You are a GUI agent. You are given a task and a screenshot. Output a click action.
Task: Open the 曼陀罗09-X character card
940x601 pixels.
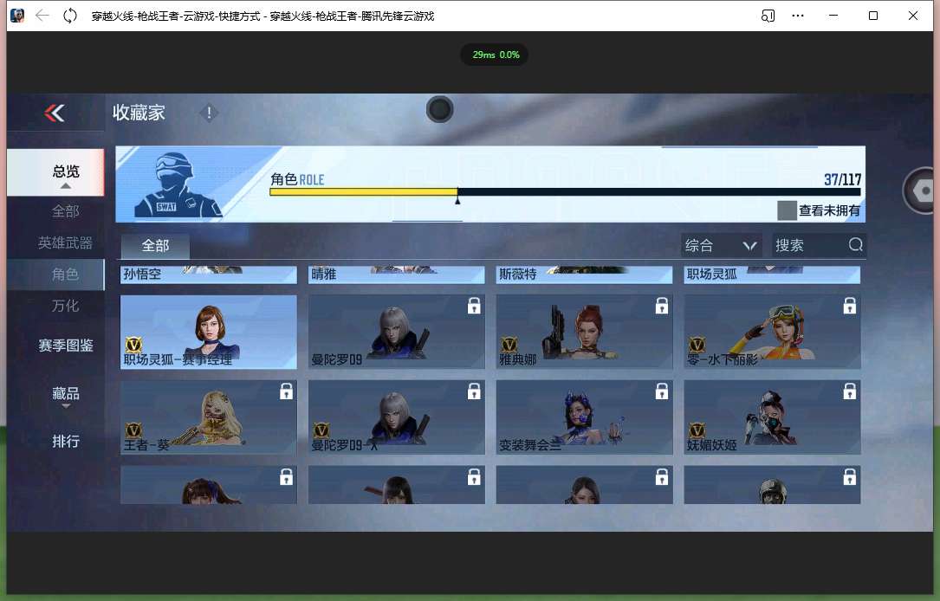click(x=396, y=417)
